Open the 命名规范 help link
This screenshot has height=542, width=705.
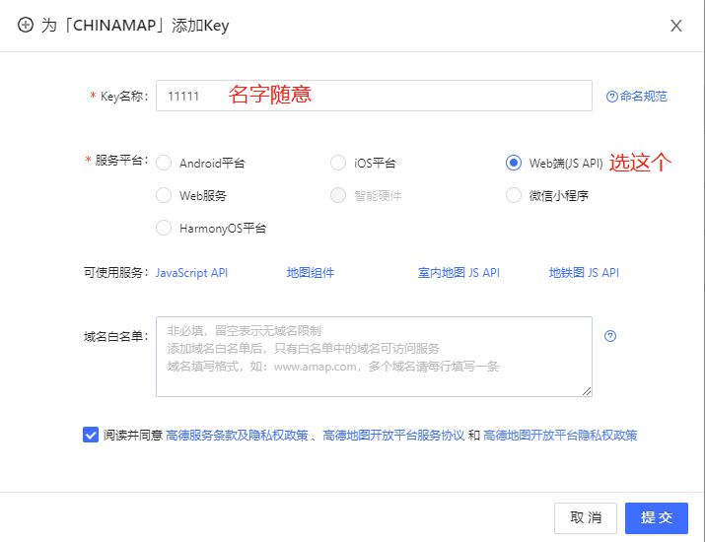[643, 97]
